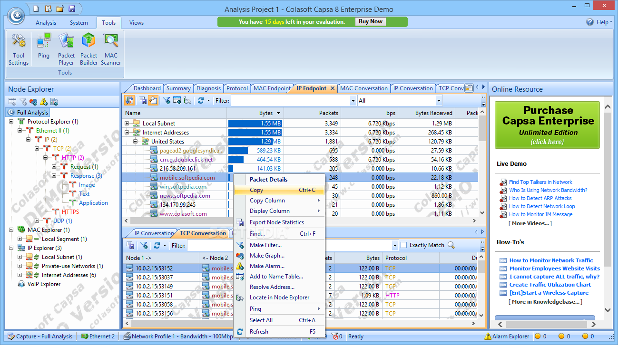
Task: Click the More Videos... link
Action: click(530, 223)
